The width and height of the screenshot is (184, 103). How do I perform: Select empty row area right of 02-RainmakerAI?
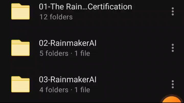[x=133, y=48]
